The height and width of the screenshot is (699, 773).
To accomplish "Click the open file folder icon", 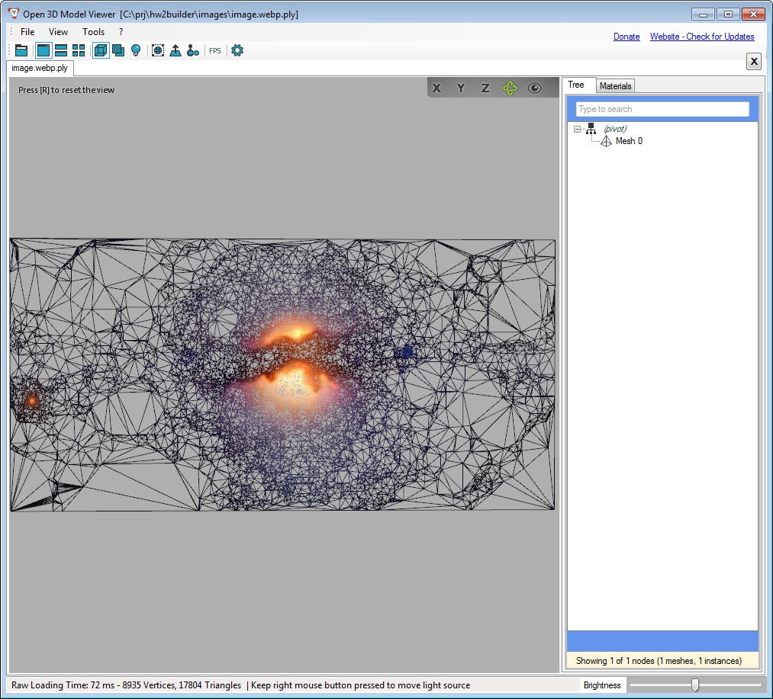I will coord(21,50).
